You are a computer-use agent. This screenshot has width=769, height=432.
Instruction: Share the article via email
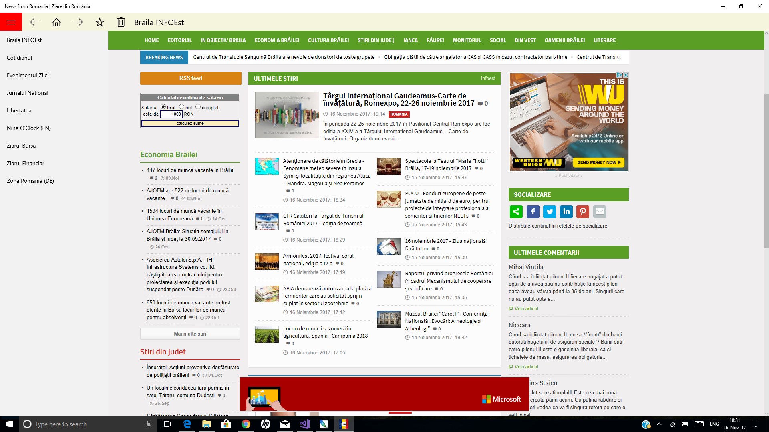pos(599,212)
